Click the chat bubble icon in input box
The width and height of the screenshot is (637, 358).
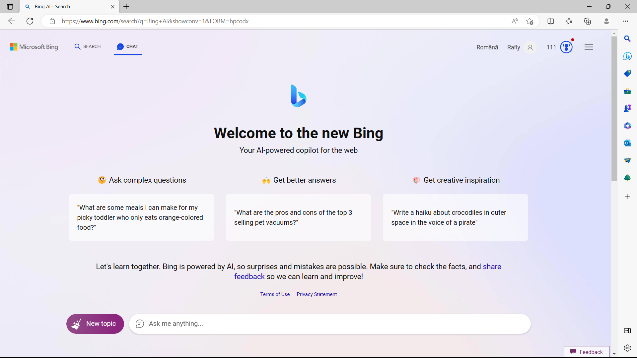coord(140,324)
